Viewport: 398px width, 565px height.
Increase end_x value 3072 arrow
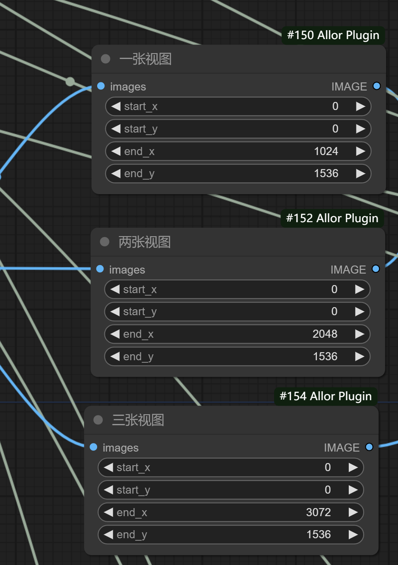pos(353,512)
